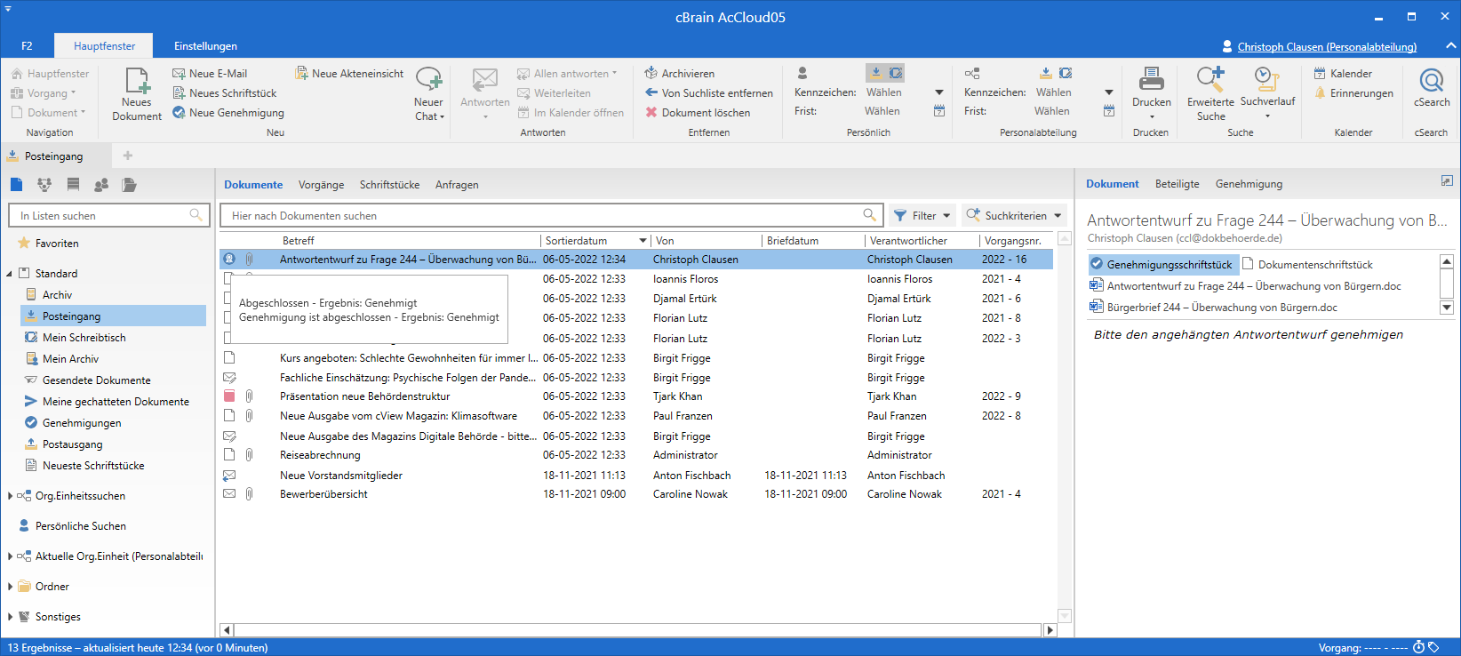
Task: Click Neue E-Mail in the ribbon
Action: pyautogui.click(x=210, y=74)
